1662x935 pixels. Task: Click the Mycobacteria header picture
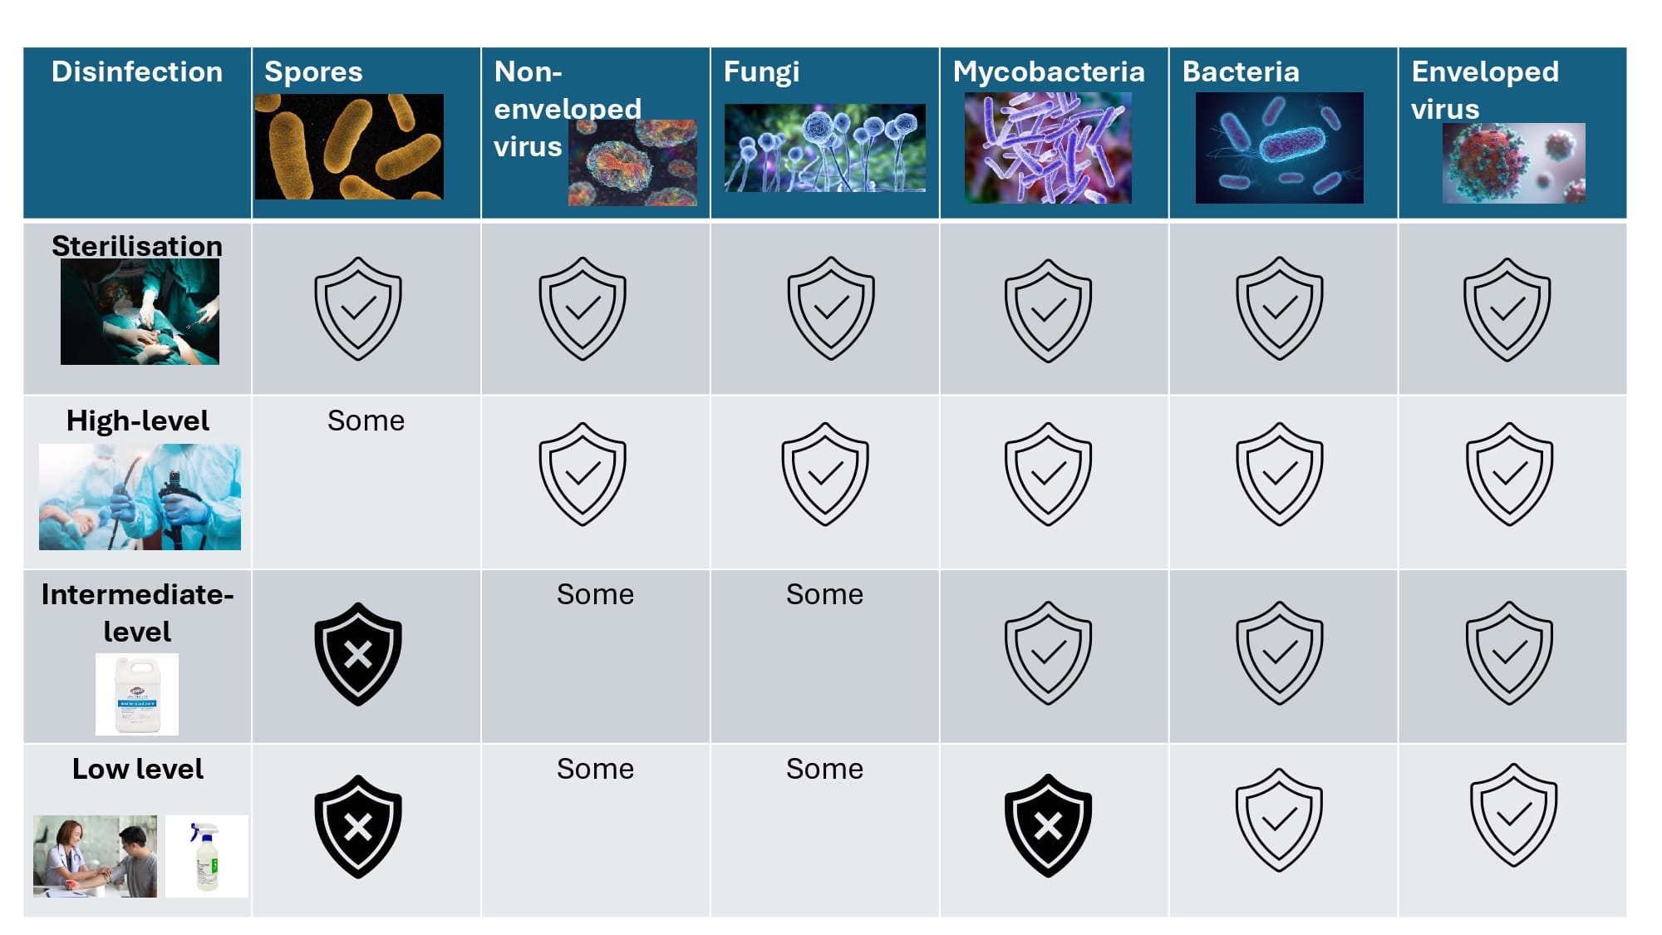pos(1048,148)
